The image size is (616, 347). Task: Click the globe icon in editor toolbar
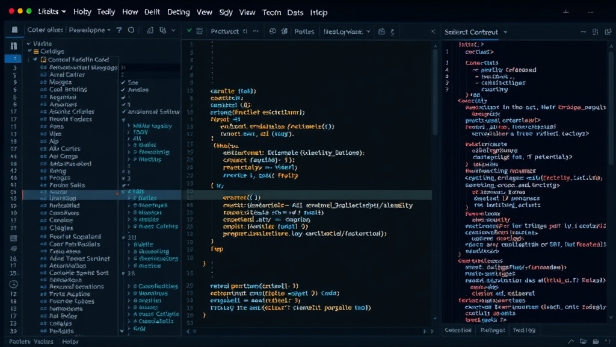tap(273, 31)
